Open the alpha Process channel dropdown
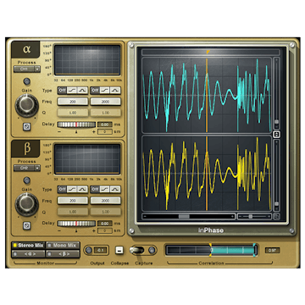The image size is (305, 305). point(27,69)
